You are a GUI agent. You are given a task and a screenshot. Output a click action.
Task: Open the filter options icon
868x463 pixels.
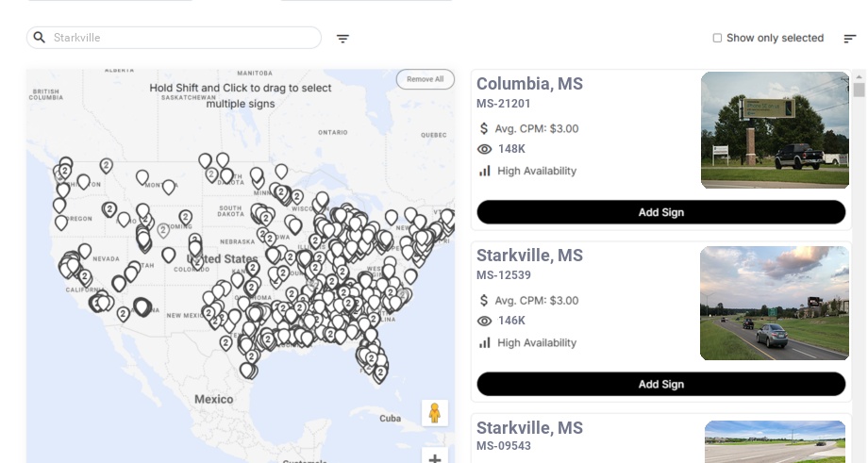(x=342, y=39)
